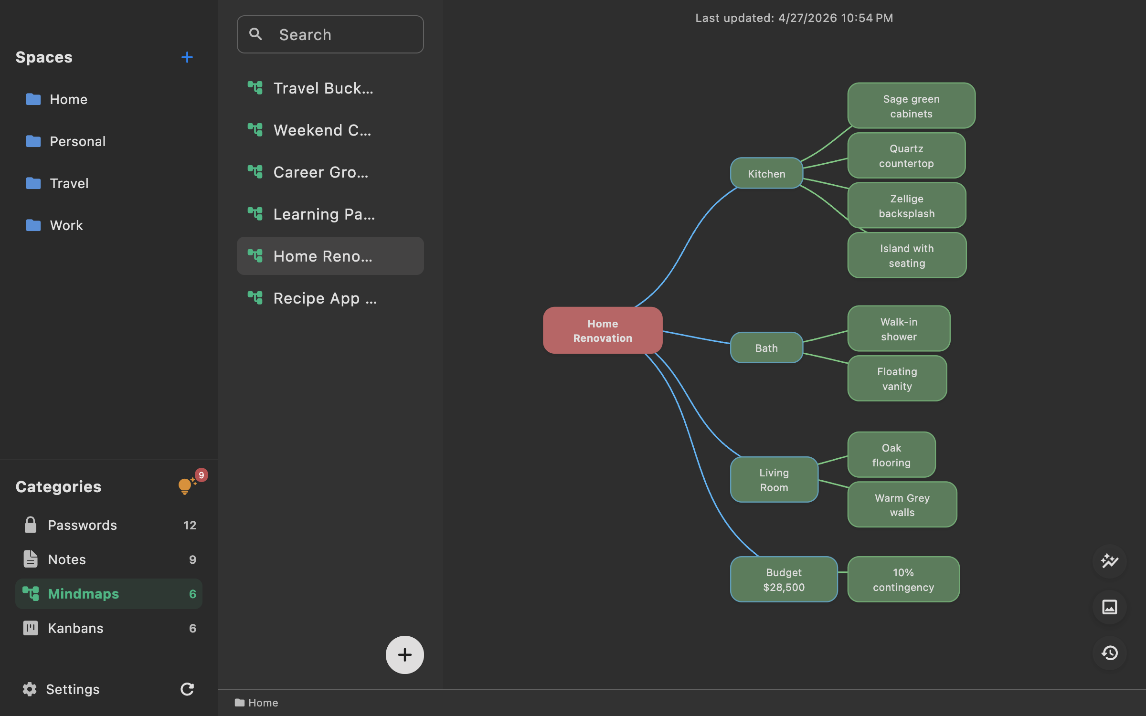
Task: Open the lightbulb suggestions with badge 9
Action: (188, 485)
